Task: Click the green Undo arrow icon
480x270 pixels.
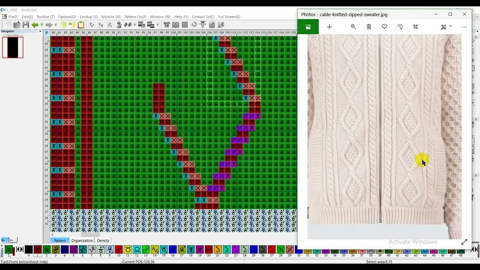Action: tap(35, 25)
